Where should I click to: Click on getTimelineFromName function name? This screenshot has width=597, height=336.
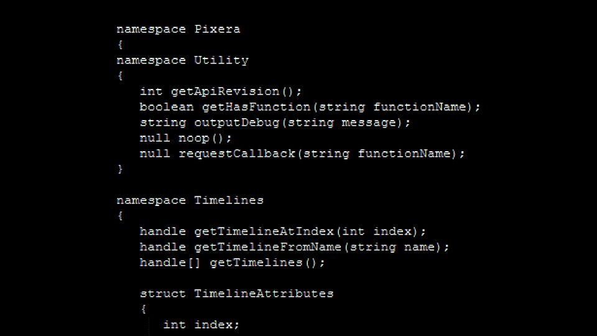267,247
